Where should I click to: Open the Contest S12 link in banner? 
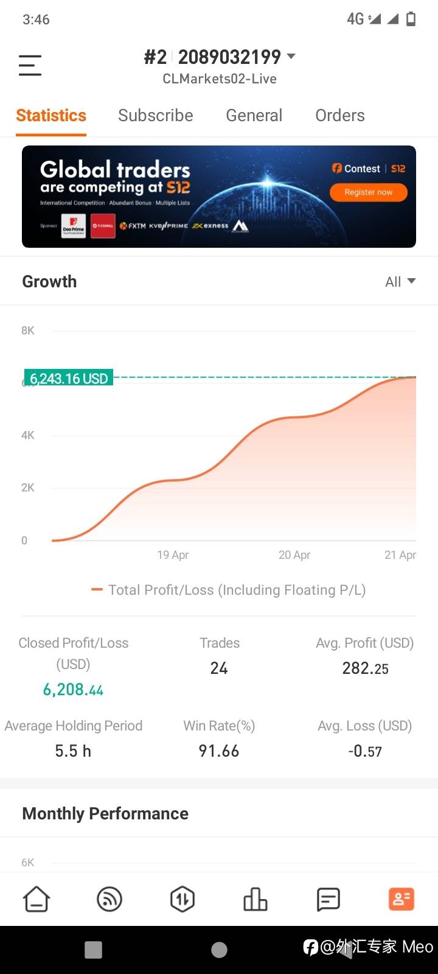coord(369,169)
